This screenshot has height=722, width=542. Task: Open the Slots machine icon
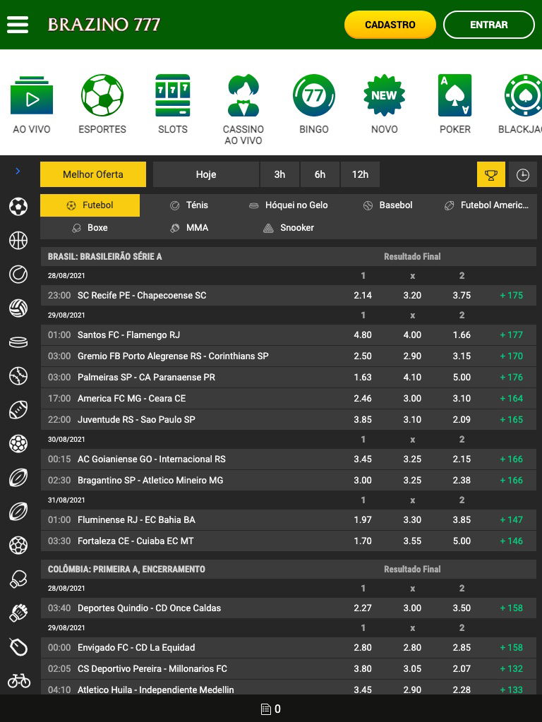(x=173, y=96)
